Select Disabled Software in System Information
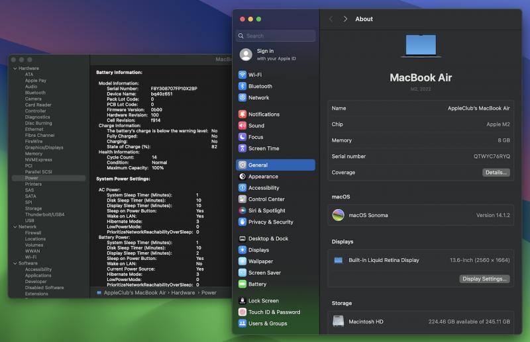The height and width of the screenshot is (342, 530). point(44,288)
